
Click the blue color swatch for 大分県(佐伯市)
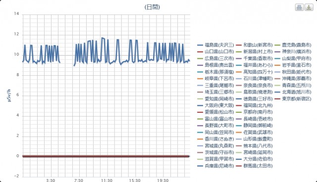(239, 159)
